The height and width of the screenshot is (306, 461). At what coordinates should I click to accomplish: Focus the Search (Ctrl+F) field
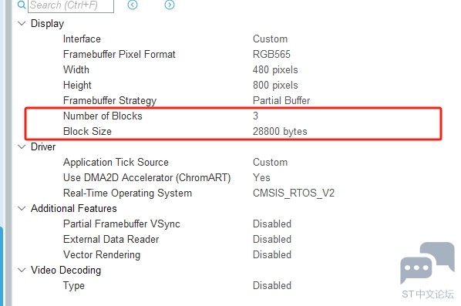[71, 5]
